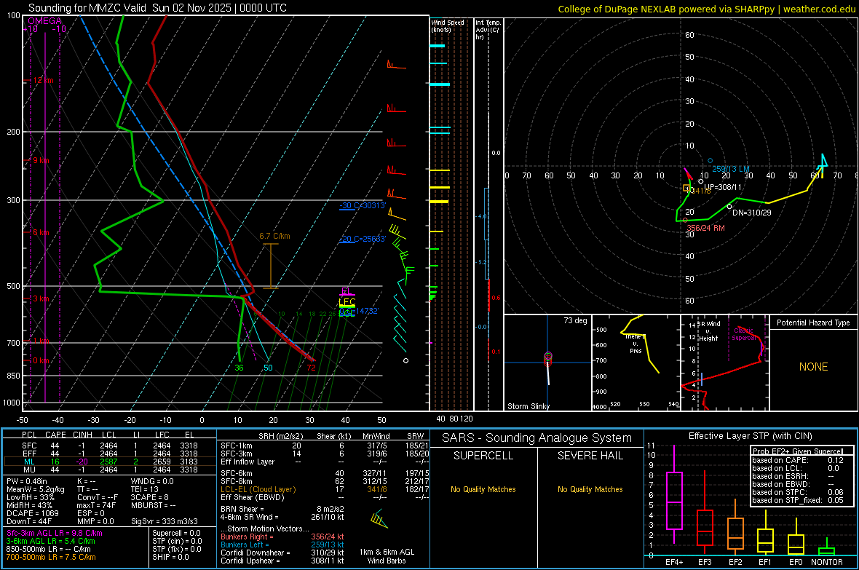This screenshot has height=570, width=859.
Task: Click the Effective Layer STP (with CIN) title
Action: tap(750, 436)
